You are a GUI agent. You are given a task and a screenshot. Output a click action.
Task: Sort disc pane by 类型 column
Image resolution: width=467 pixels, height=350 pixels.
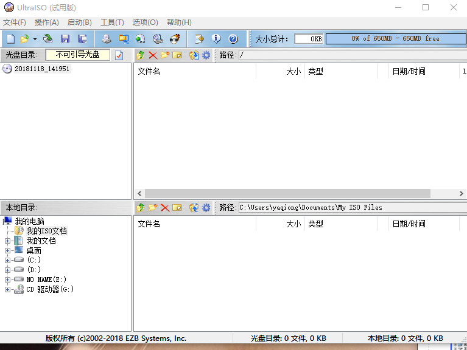coord(342,71)
